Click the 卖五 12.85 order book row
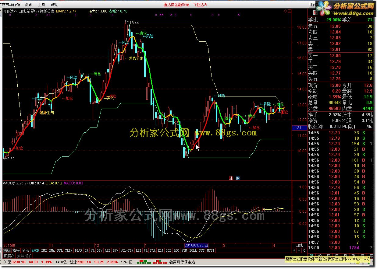This screenshot has height=269, width=377. point(341,26)
